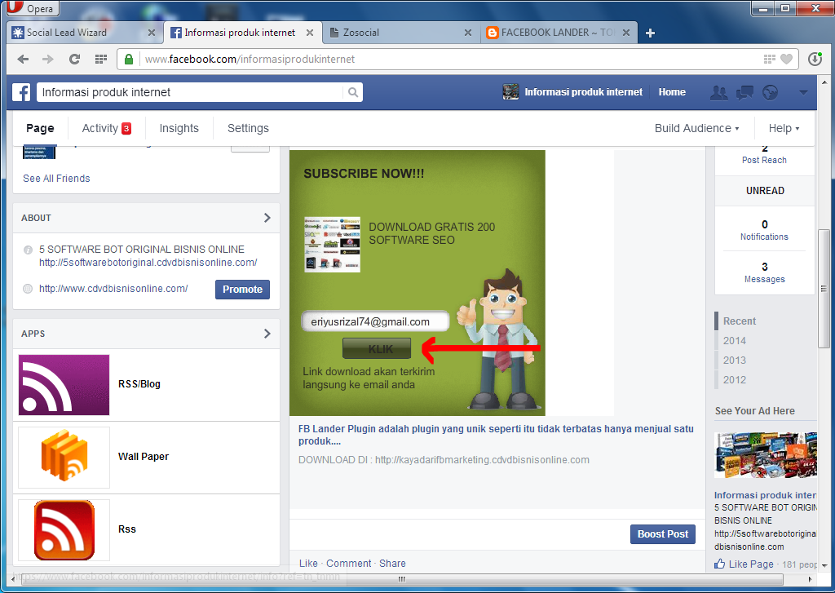Click the Comment link under the post

tap(349, 564)
